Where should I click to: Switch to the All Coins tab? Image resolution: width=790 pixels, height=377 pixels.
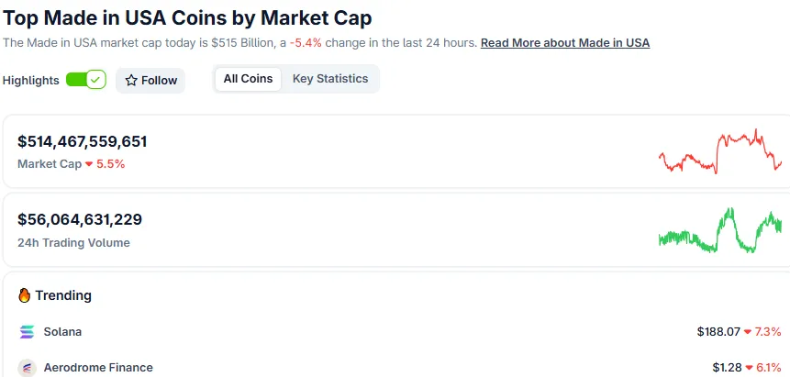click(248, 79)
